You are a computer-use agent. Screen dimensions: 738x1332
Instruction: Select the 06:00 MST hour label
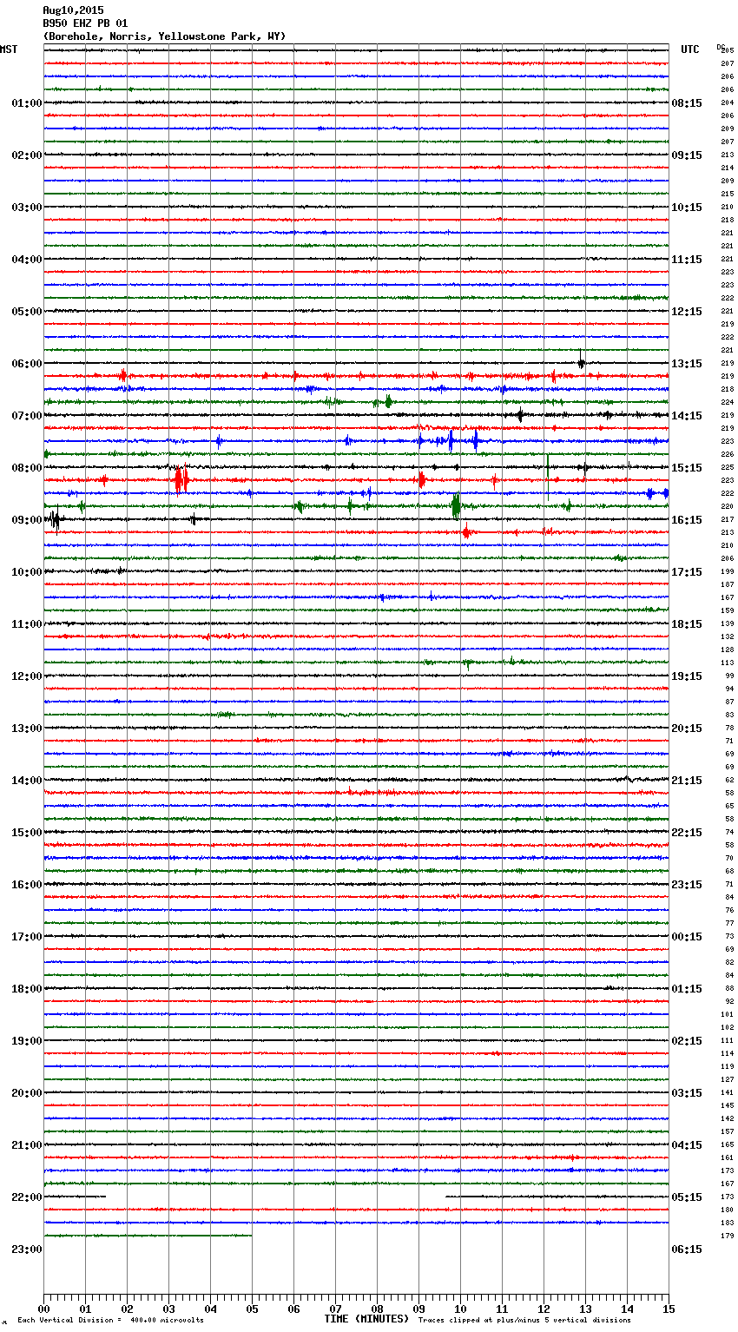pyautogui.click(x=26, y=364)
